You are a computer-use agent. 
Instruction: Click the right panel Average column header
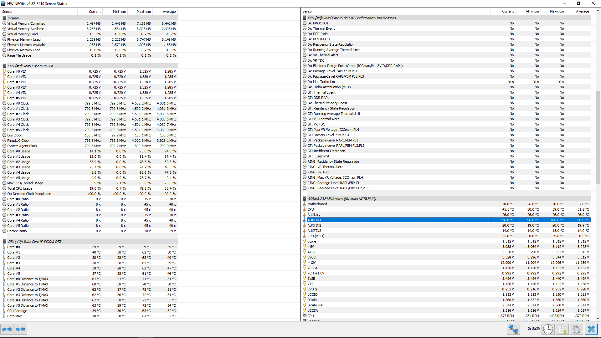[x=582, y=11]
